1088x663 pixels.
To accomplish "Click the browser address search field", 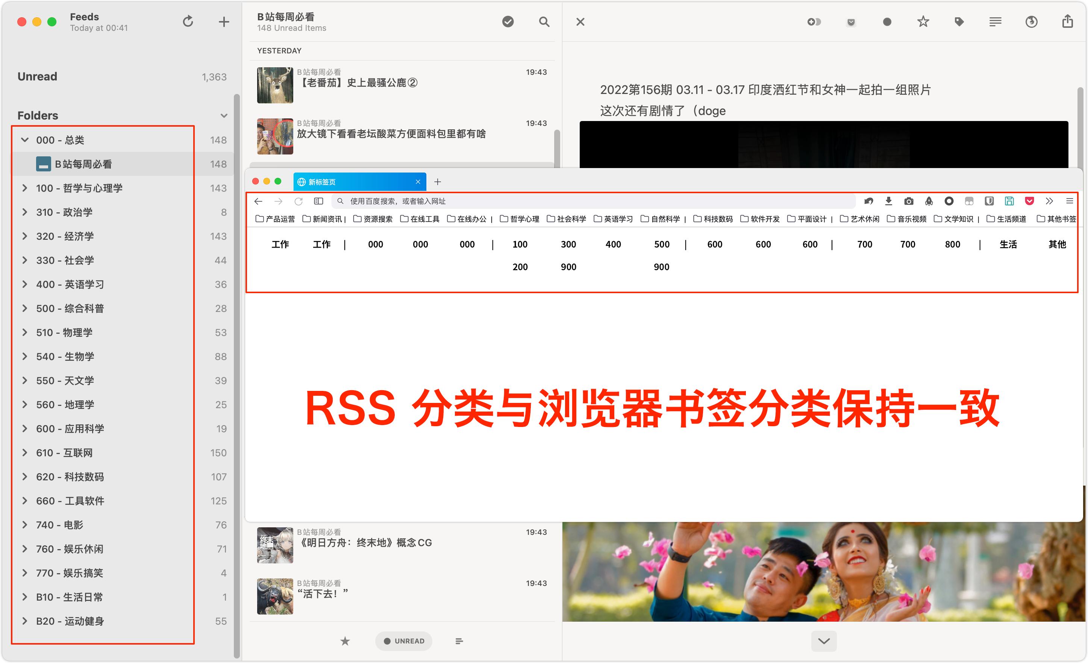I will [x=486, y=201].
